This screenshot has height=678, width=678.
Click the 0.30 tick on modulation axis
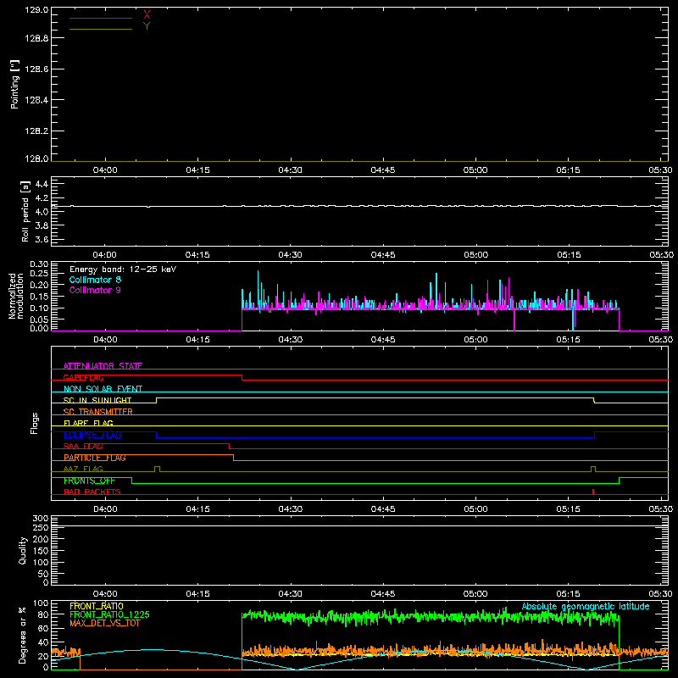coord(39,264)
